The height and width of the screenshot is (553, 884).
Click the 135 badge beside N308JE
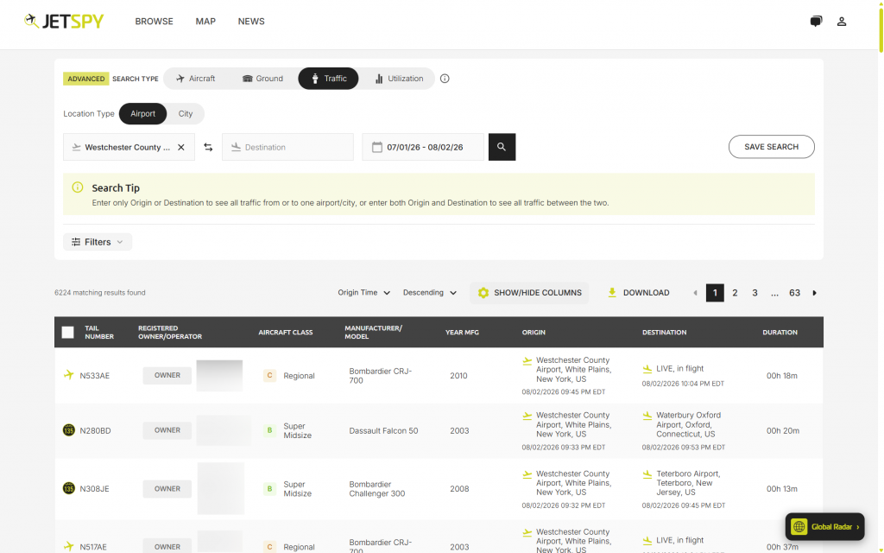[x=69, y=488]
